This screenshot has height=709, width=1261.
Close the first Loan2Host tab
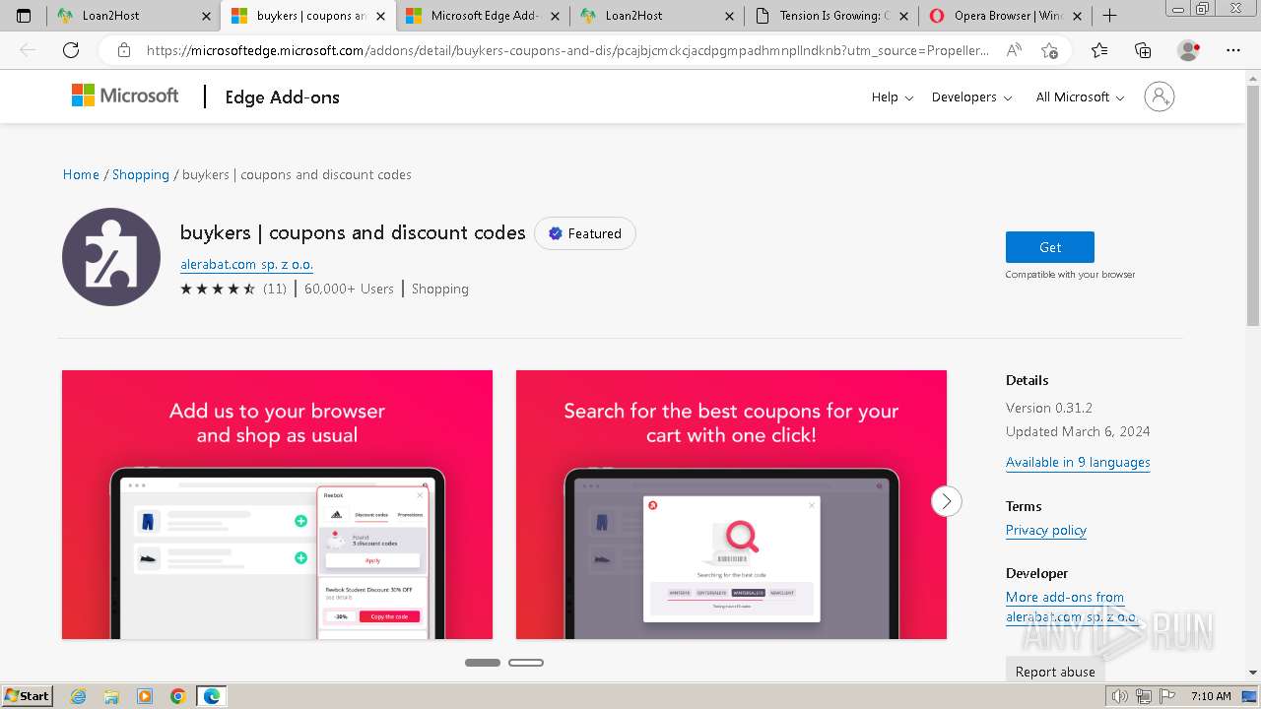(x=206, y=16)
